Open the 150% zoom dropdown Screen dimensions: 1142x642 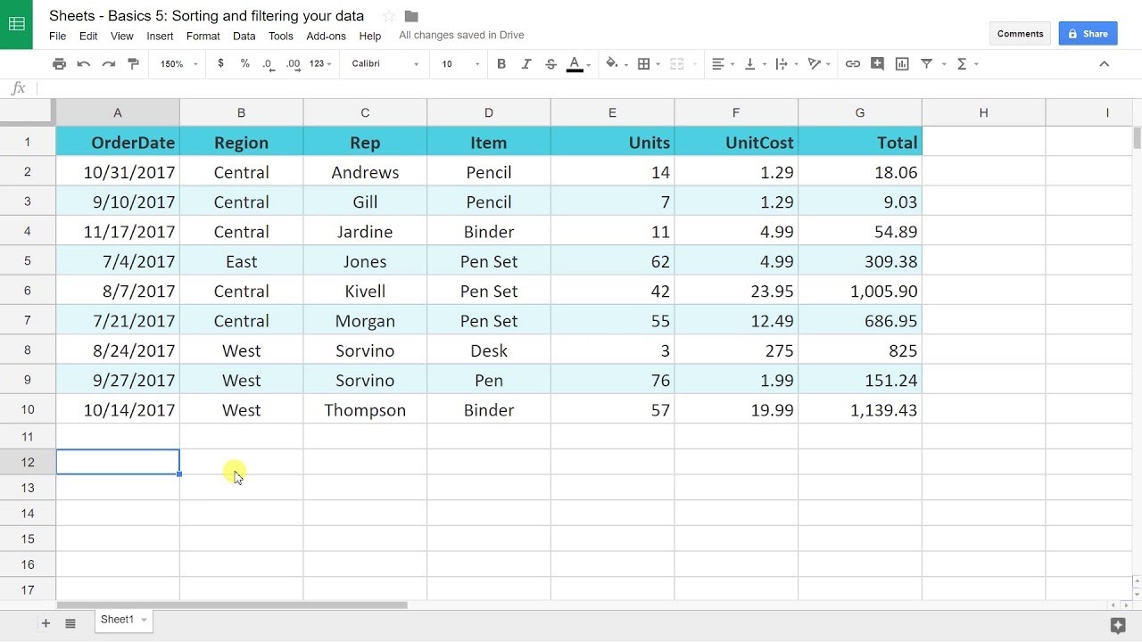[x=178, y=64]
